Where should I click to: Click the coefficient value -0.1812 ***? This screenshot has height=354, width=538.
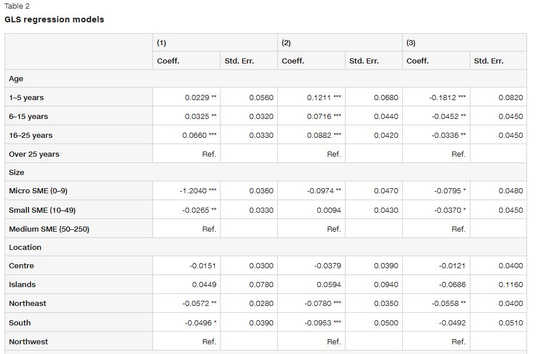(447, 98)
